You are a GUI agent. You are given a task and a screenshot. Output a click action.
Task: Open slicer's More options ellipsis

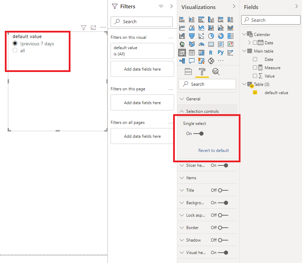(x=103, y=27)
